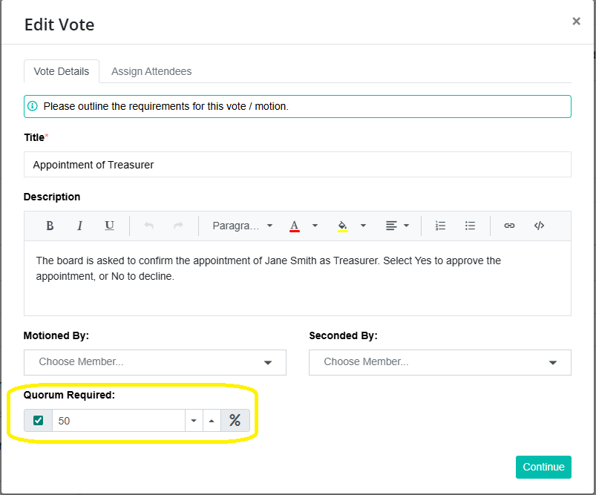Screen dimensions: 596x495
Task: Apply italic formatting to description text
Action: pos(79,226)
